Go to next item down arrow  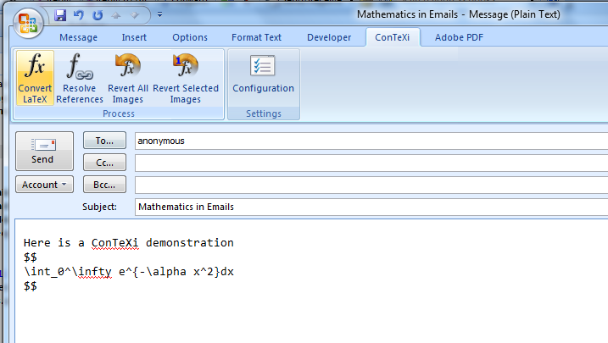[134, 15]
